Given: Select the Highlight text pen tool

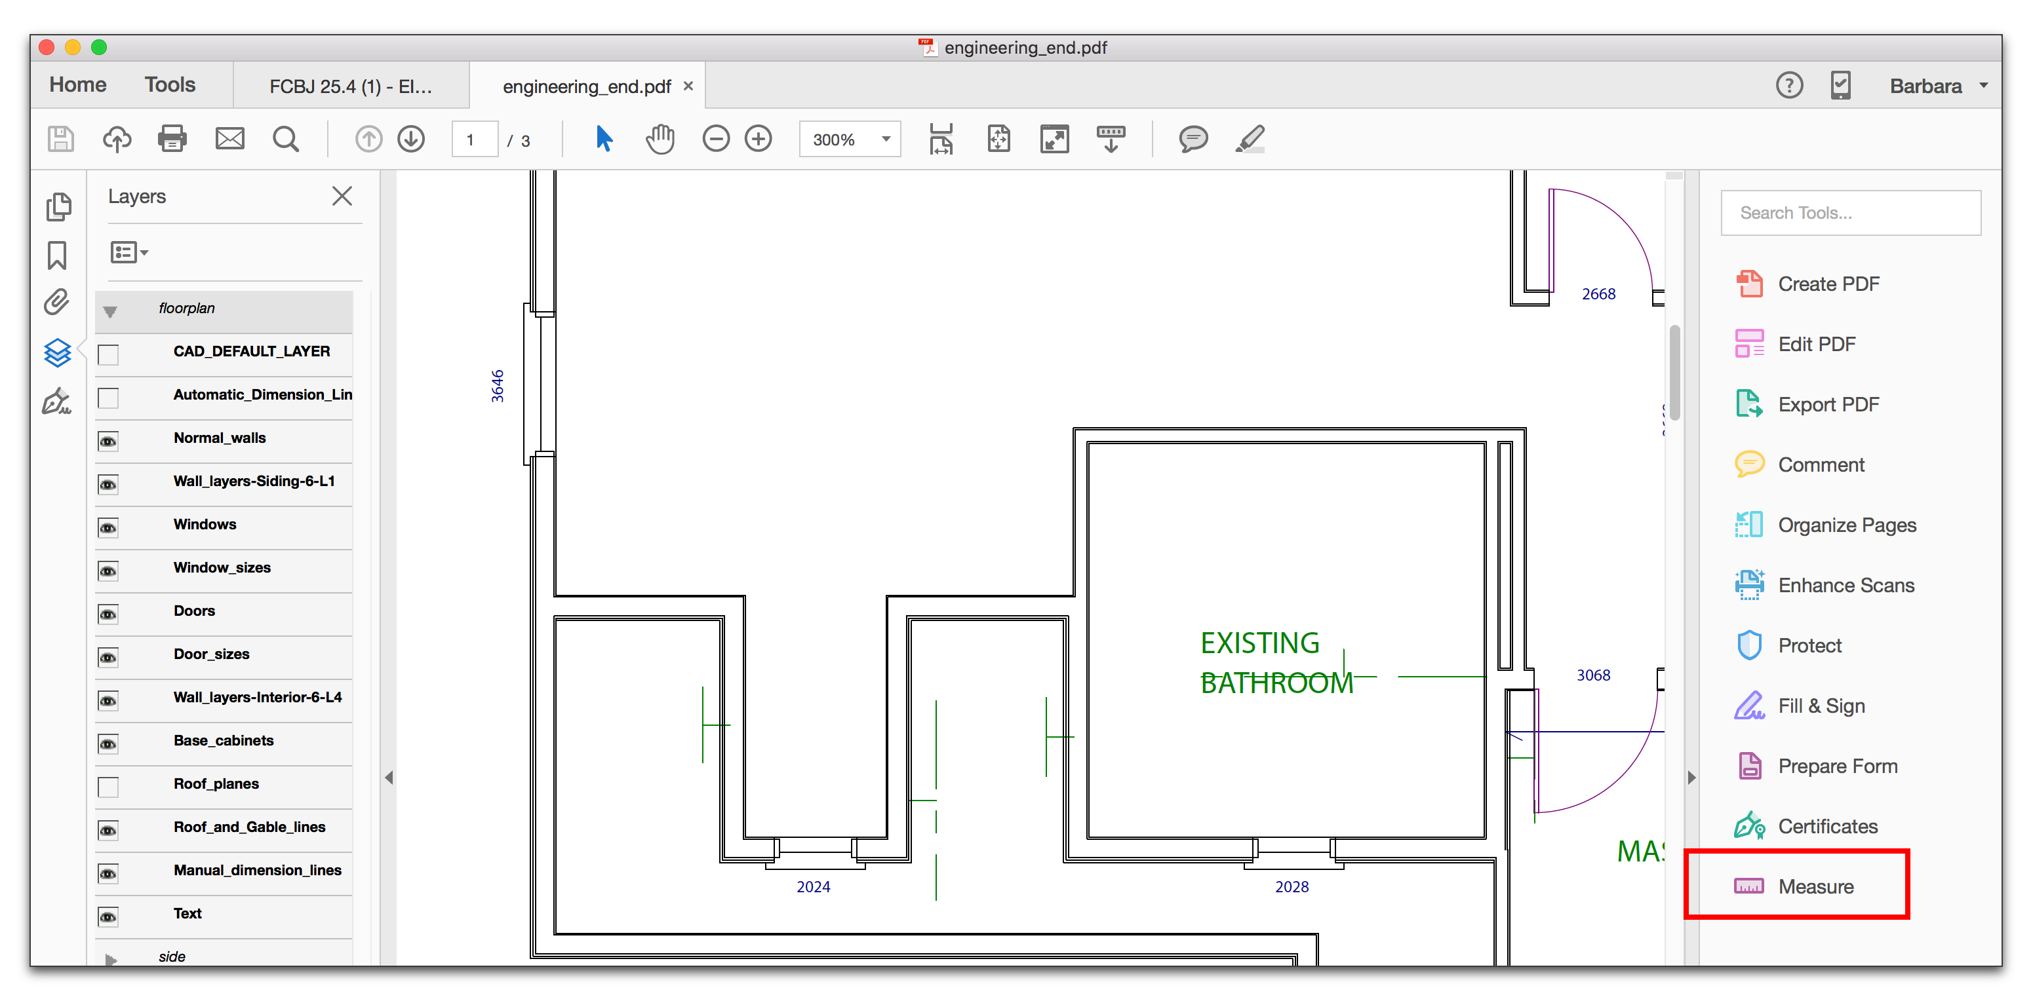Looking at the screenshot, I should click(x=1250, y=140).
